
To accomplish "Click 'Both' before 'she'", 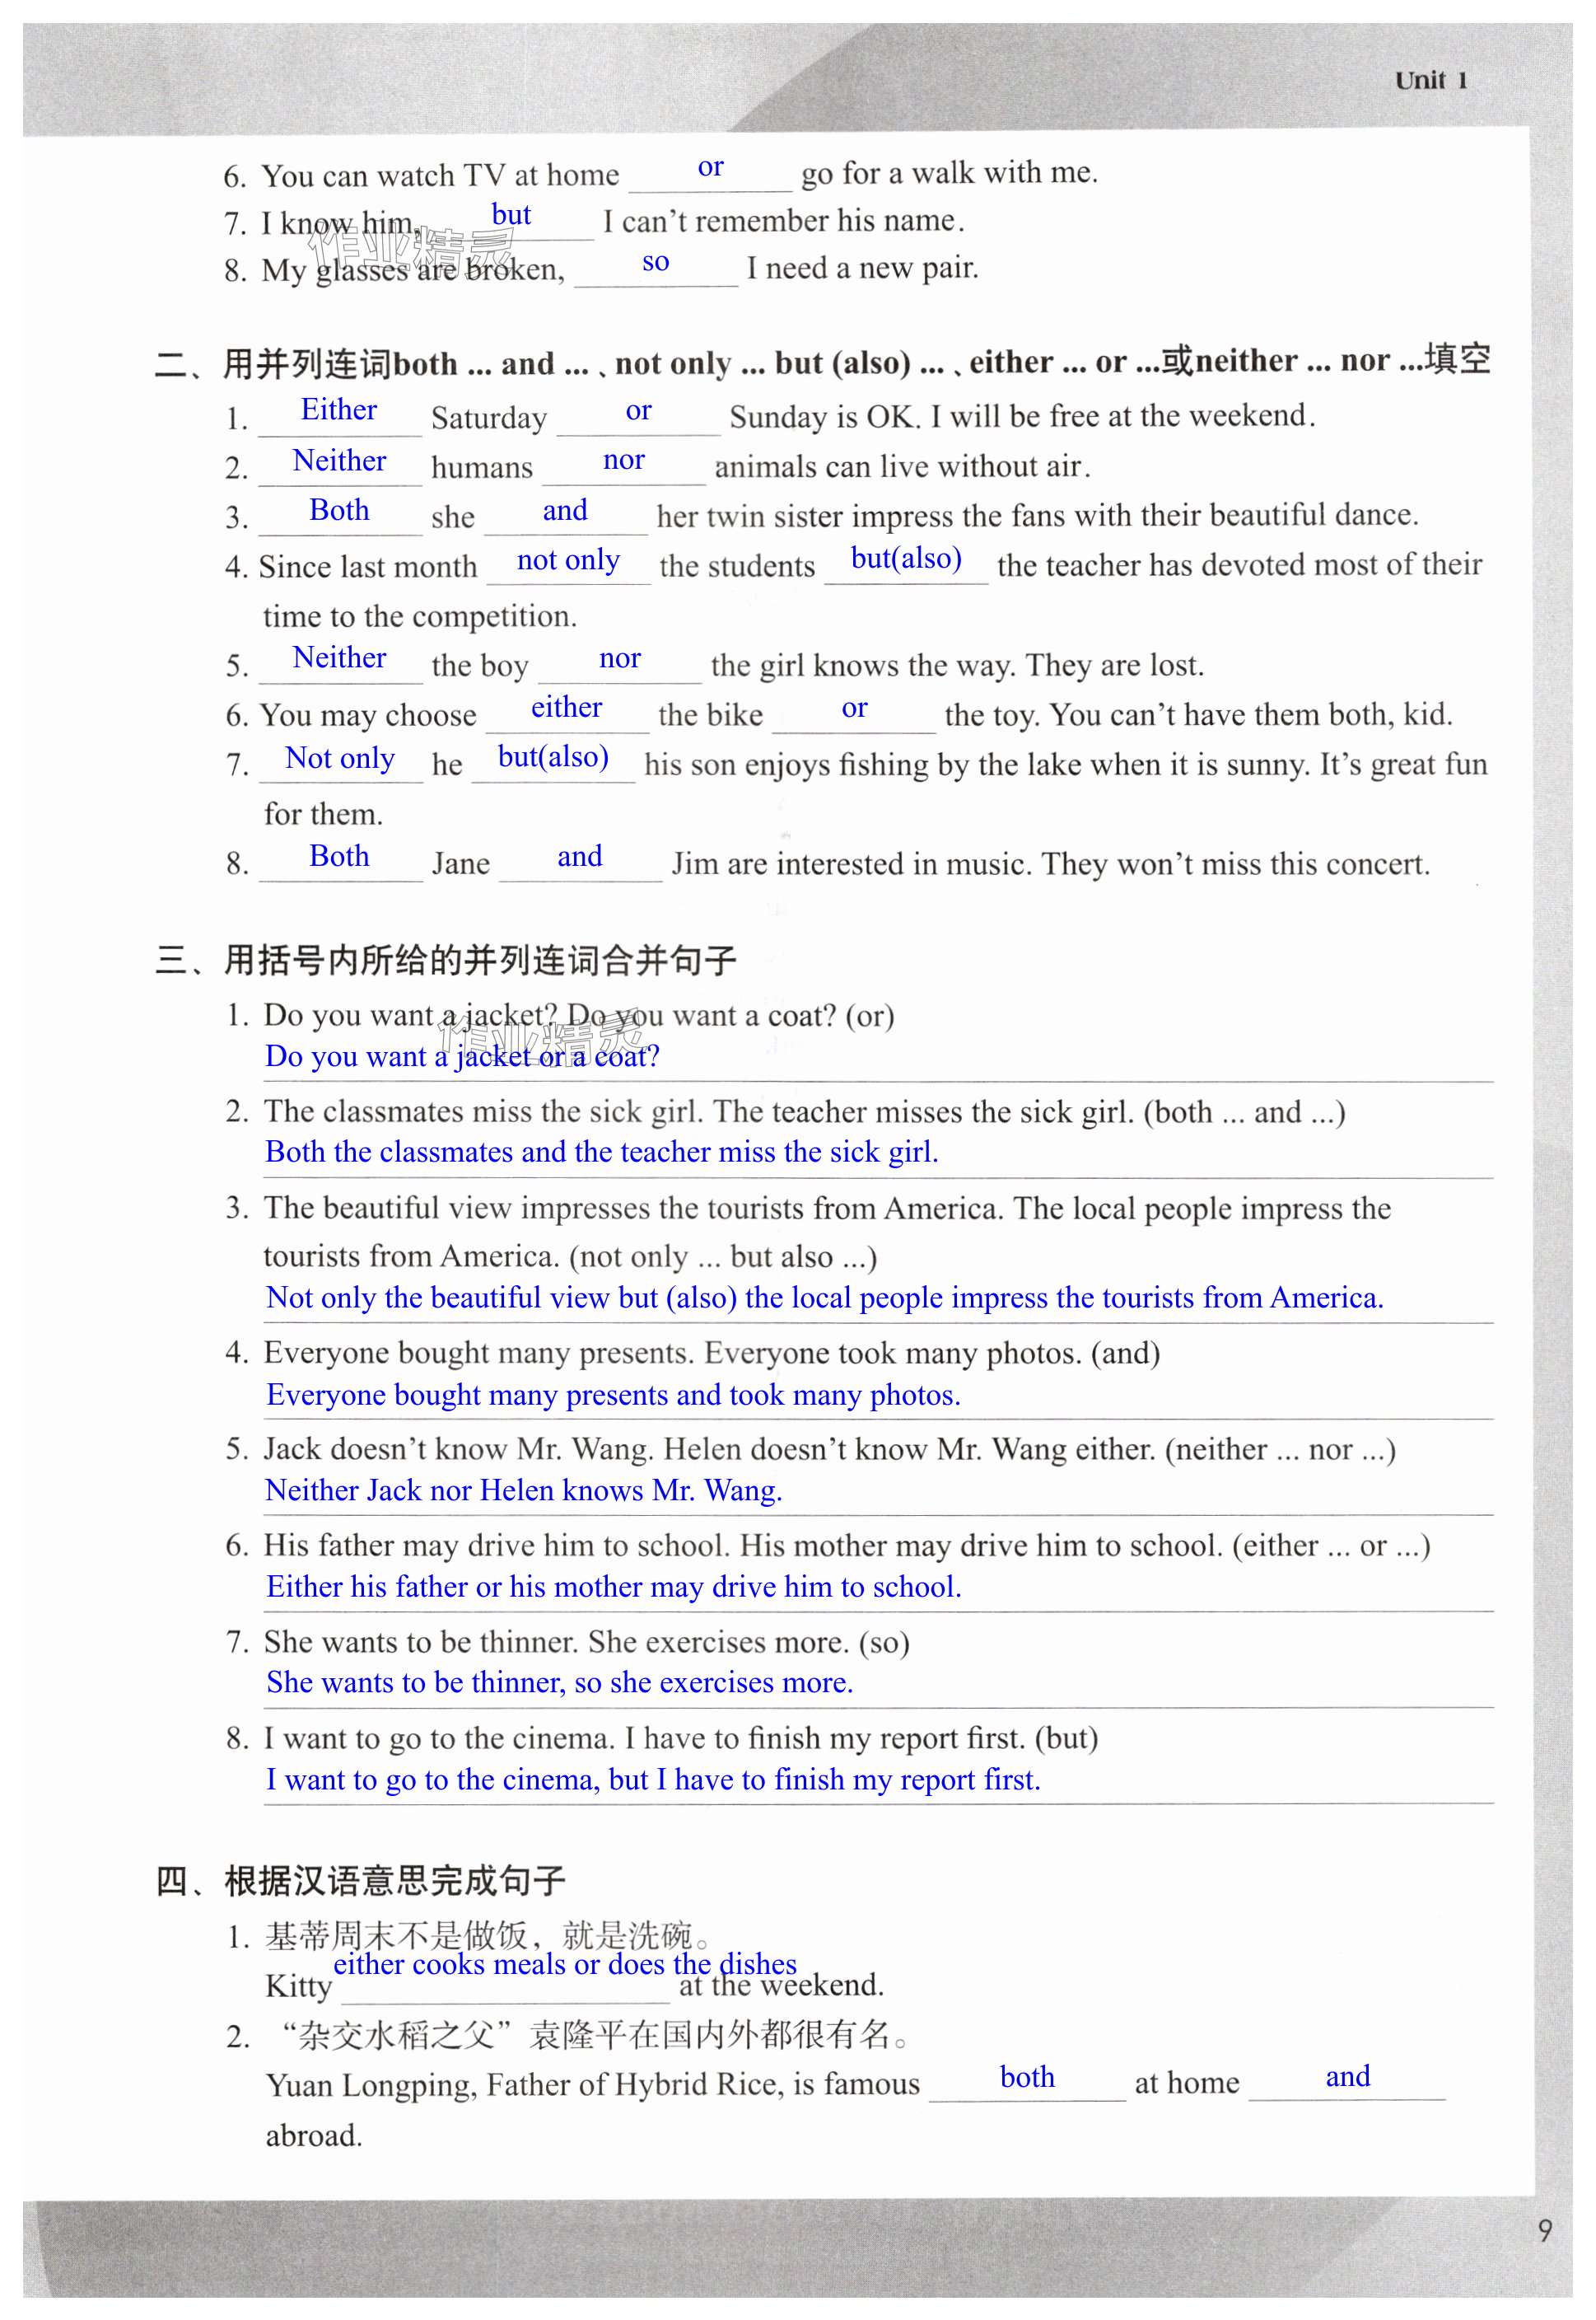I will [x=339, y=510].
